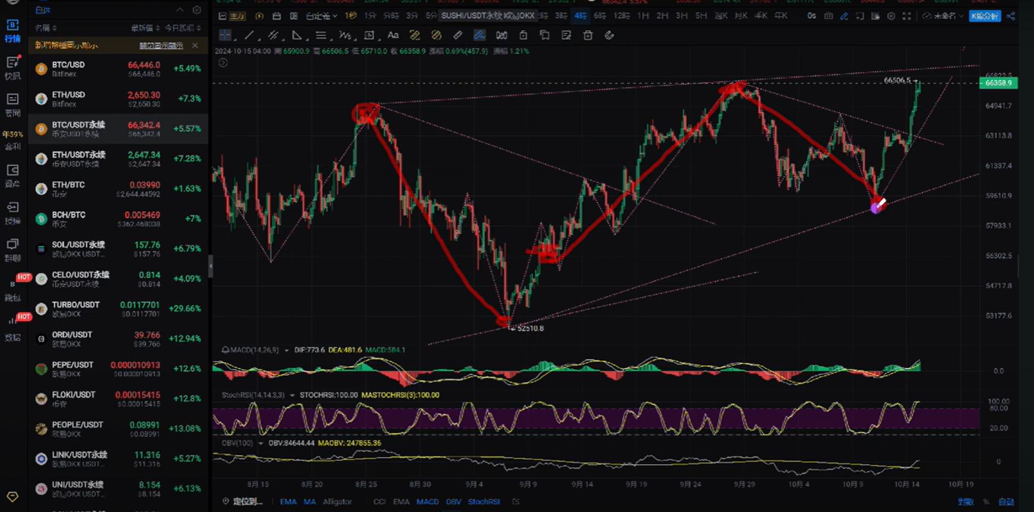Toggle the OBV indicator at bottom bar
The height and width of the screenshot is (512, 1034).
pyautogui.click(x=453, y=501)
